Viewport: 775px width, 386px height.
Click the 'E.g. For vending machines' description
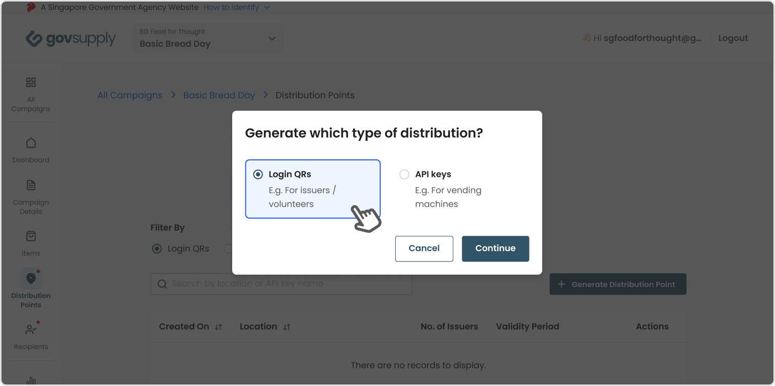pos(448,197)
